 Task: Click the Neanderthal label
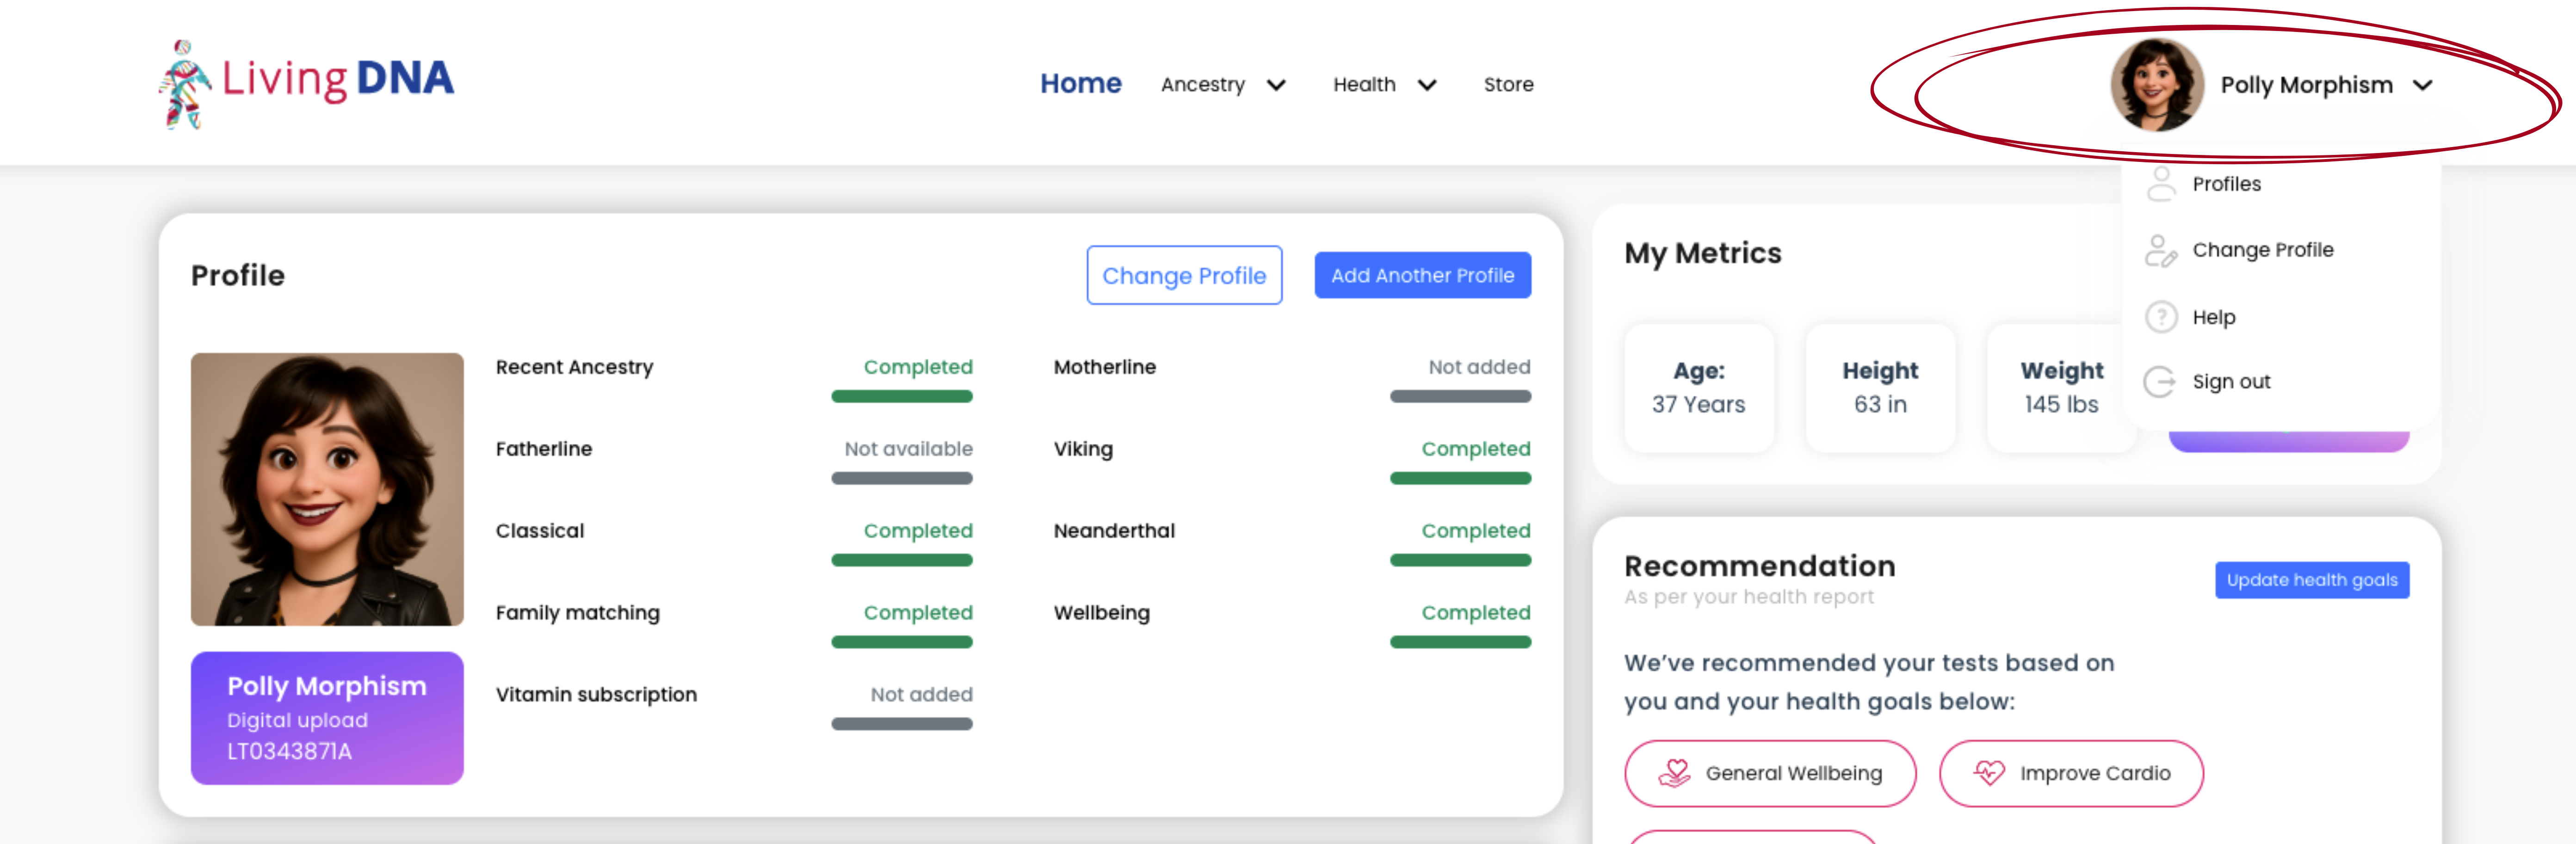(x=1114, y=531)
